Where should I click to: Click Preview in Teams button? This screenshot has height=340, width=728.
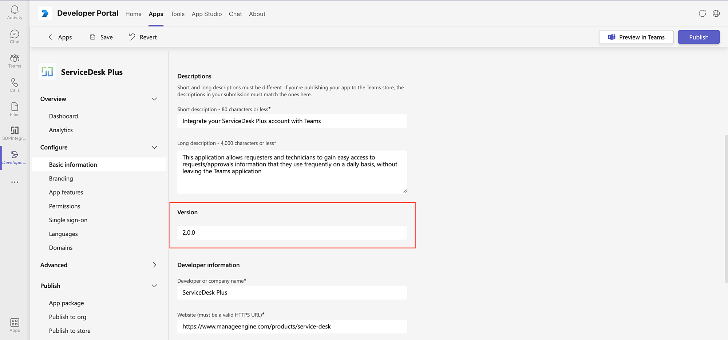[636, 37]
